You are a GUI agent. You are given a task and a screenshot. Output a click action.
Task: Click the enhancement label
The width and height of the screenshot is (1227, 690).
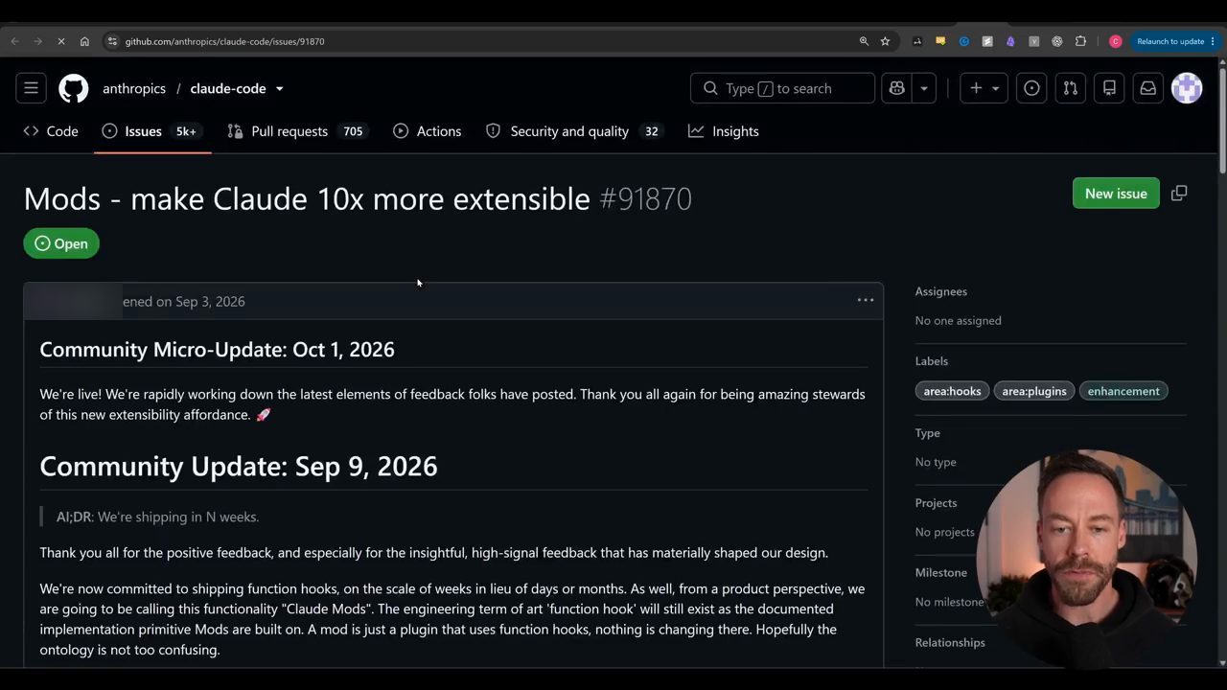[x=1123, y=391]
